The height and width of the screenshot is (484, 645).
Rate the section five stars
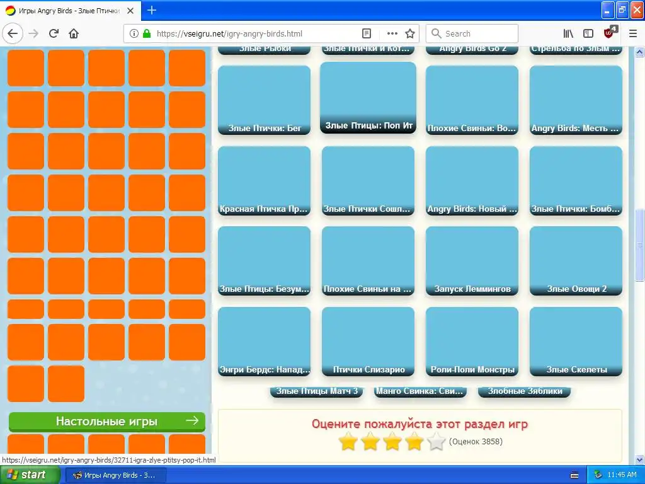coord(436,442)
